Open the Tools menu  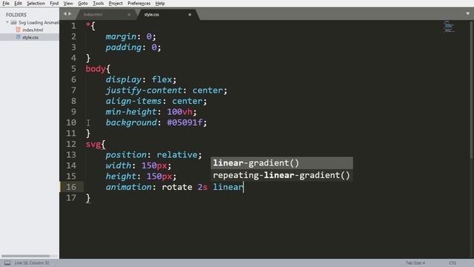98,3
